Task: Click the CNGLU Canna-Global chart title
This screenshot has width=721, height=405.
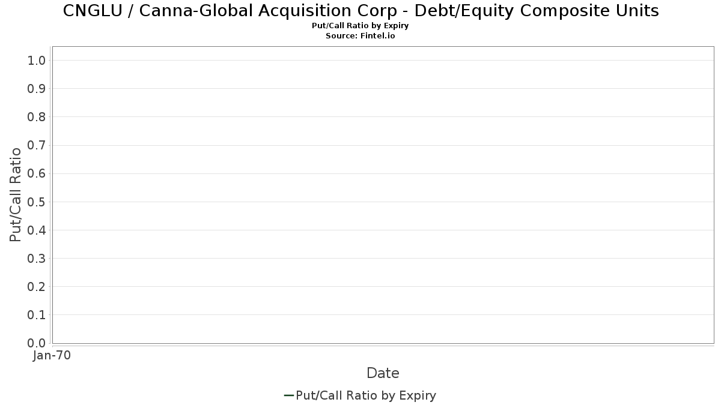Action: tap(360, 11)
